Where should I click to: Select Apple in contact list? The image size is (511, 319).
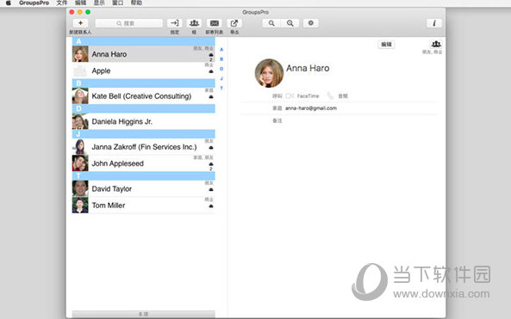(143, 71)
